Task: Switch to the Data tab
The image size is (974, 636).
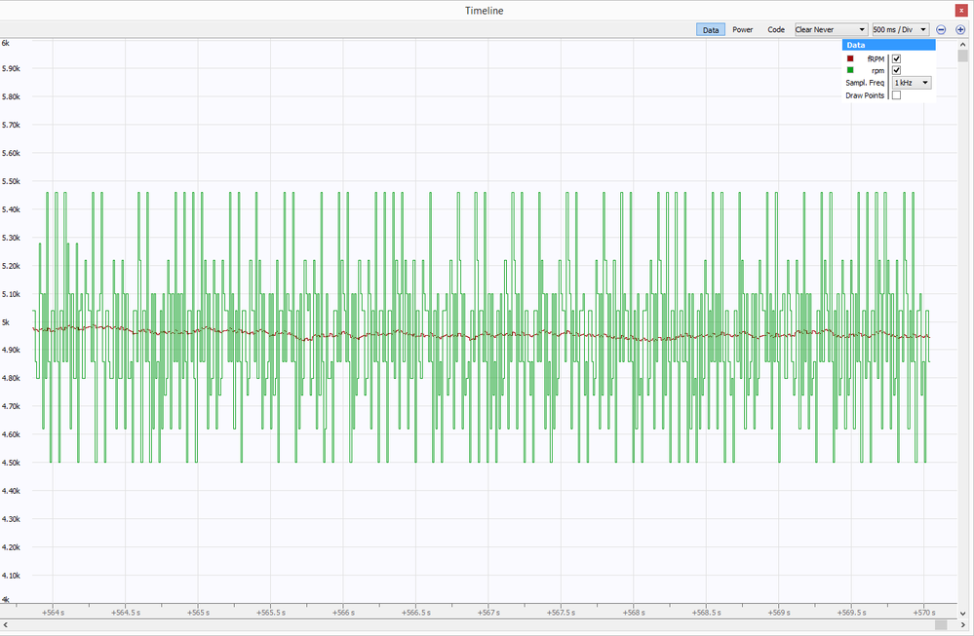Action: tap(711, 30)
